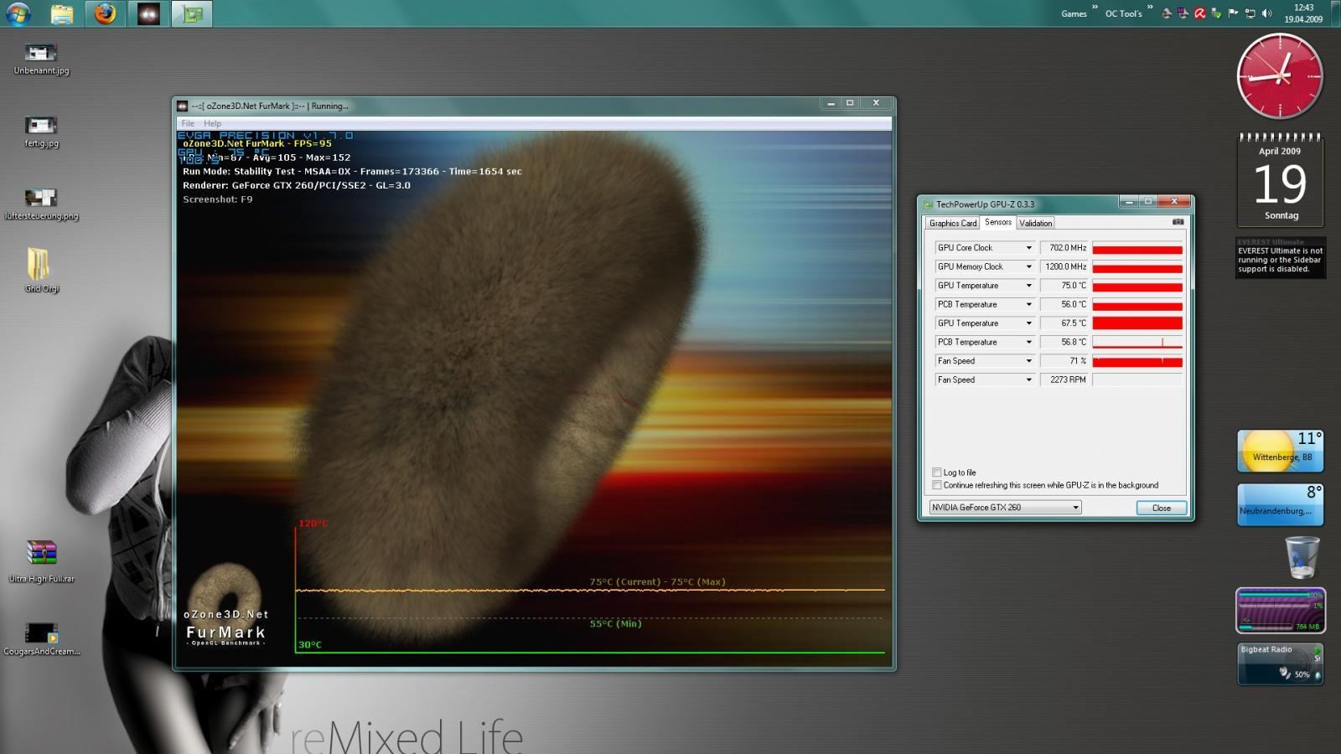Image resolution: width=1341 pixels, height=754 pixels.
Task: Click the 75.0 °C GPU temperature value
Action: tap(1064, 286)
